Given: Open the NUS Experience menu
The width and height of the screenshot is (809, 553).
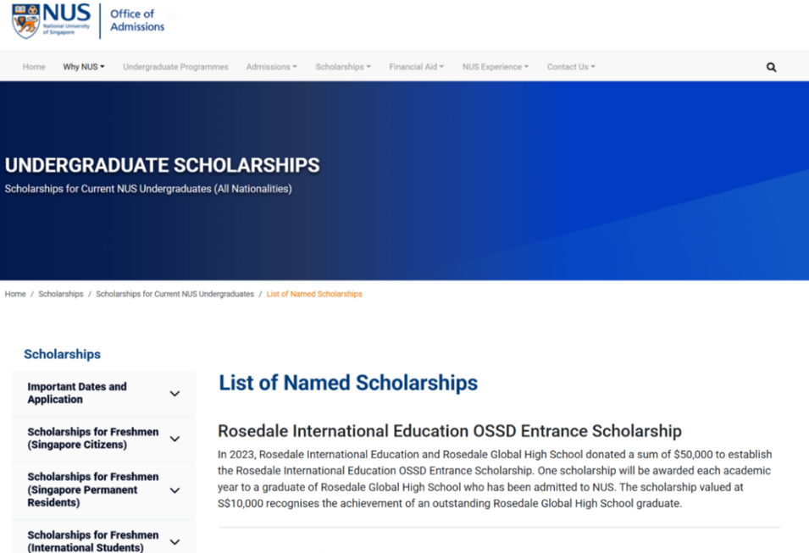Looking at the screenshot, I should coord(495,67).
